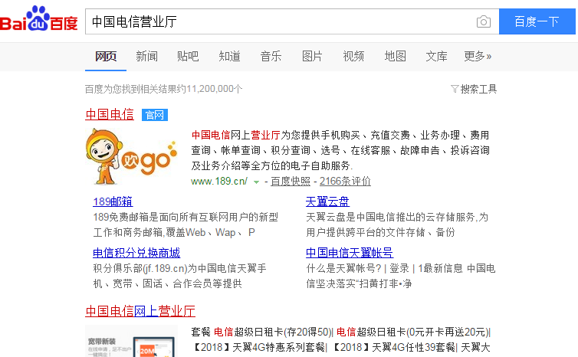Switch to the 音乐 tab
This screenshot has height=357, width=578.
[271, 57]
